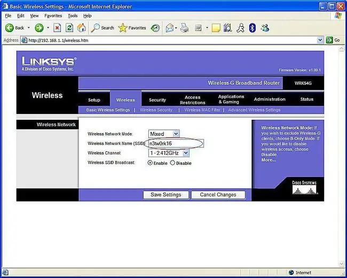Viewport: 347px width, 278px height.
Task: Click the SSID network name field
Action: [x=176, y=143]
